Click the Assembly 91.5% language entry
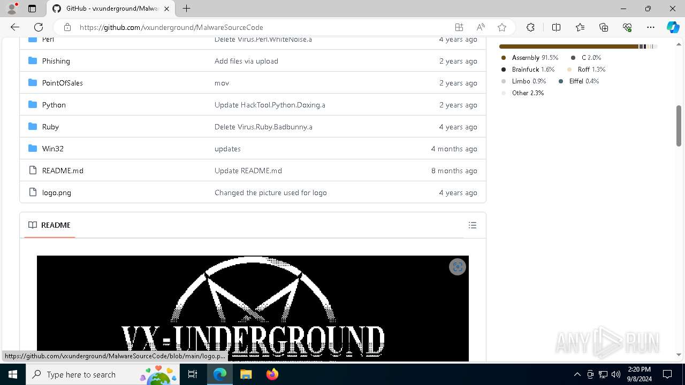The width and height of the screenshot is (685, 385). click(x=529, y=58)
